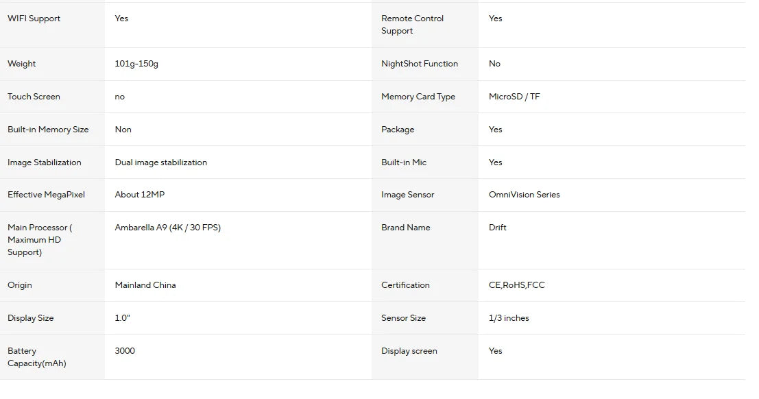
Task: Click the Built-in Mic label
Action: click(404, 162)
